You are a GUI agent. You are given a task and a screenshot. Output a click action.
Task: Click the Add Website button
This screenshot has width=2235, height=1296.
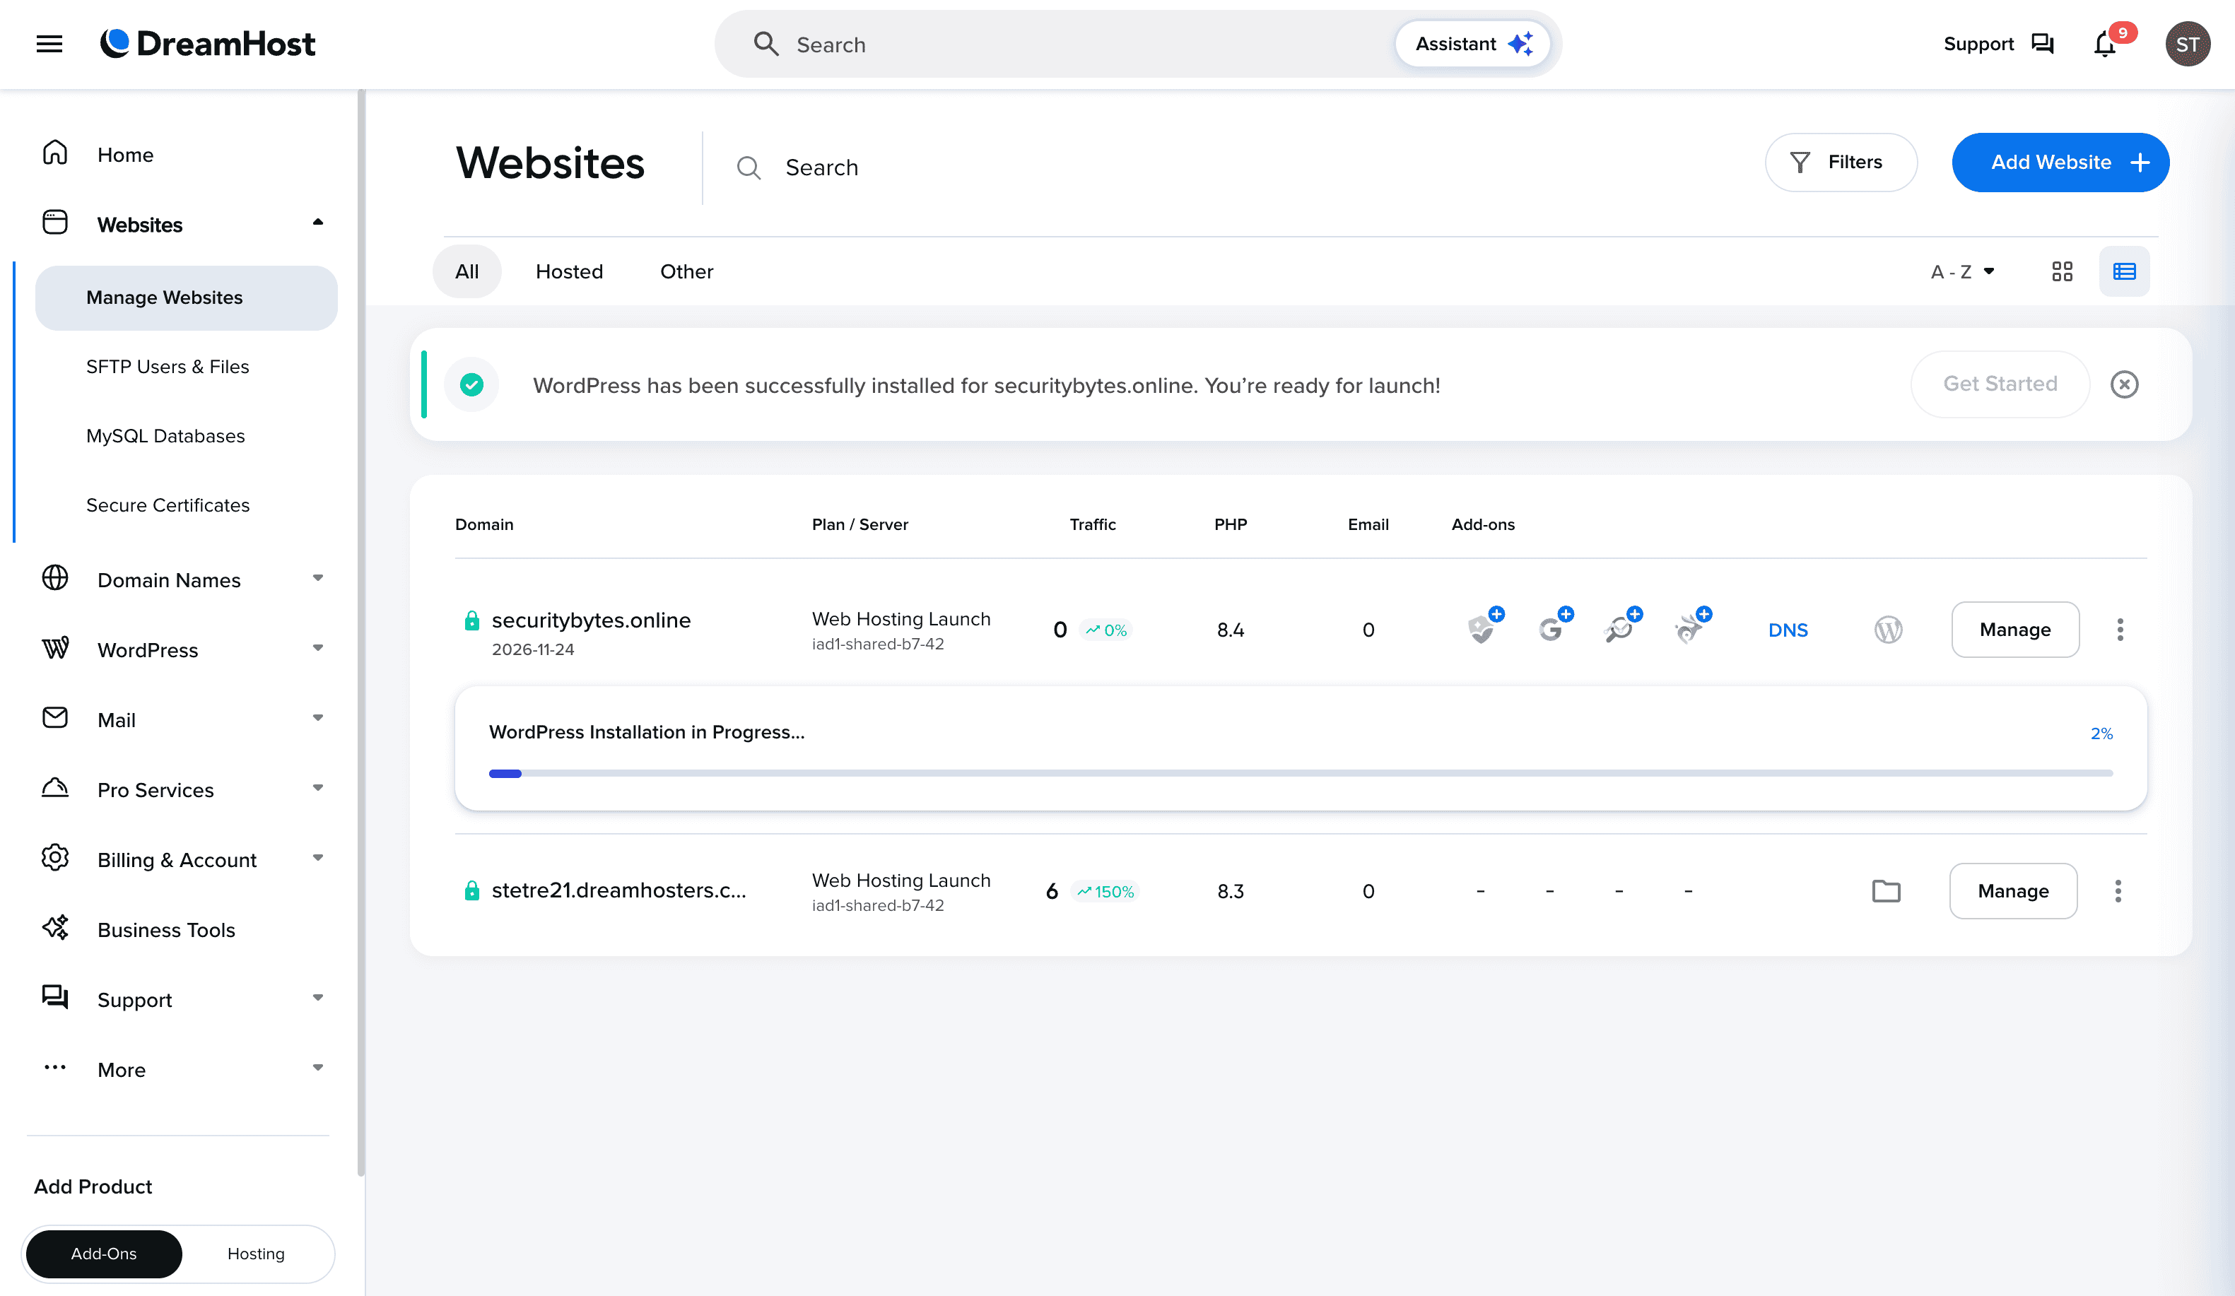pyautogui.click(x=2060, y=163)
